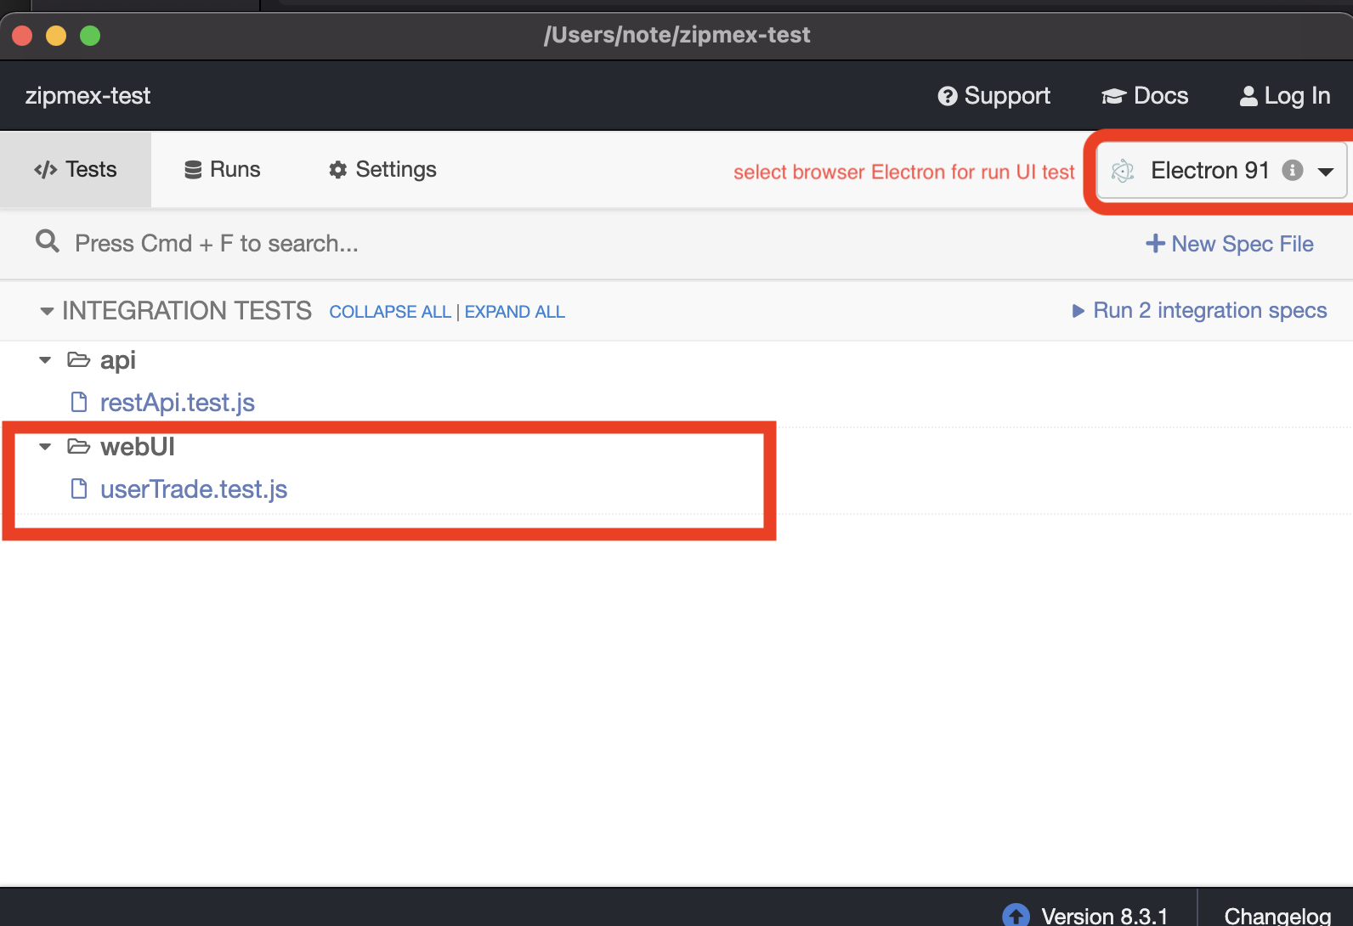
Task: Open the Changelog
Action: (1277, 916)
